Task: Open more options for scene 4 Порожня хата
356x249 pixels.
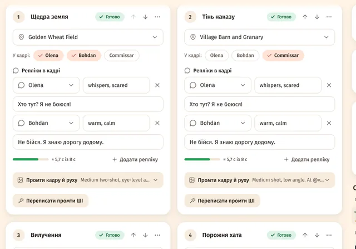Action: pyautogui.click(x=329, y=235)
